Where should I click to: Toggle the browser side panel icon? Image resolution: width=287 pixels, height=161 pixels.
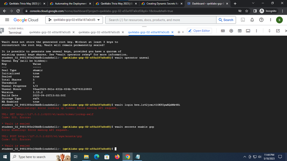(x=255, y=11)
